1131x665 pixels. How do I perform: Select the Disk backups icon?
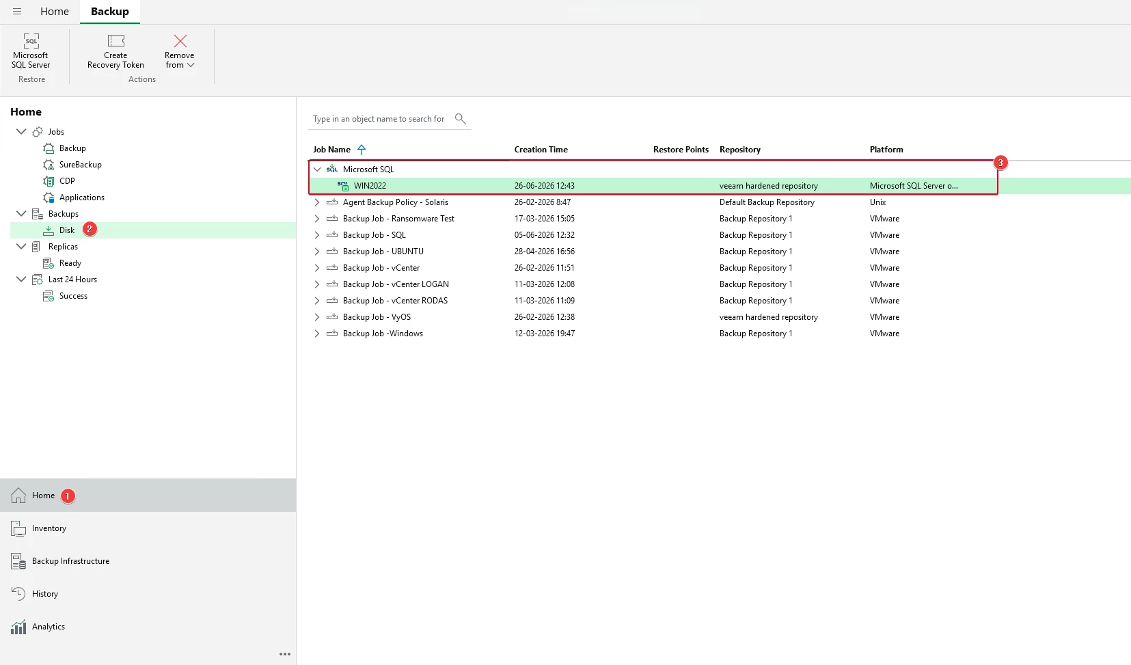point(49,230)
